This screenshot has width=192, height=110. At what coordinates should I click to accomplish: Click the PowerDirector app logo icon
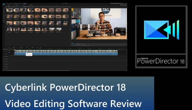tap(4, 4)
